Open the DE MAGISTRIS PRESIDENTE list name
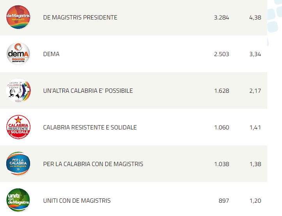282x216 pixels. 80,18
